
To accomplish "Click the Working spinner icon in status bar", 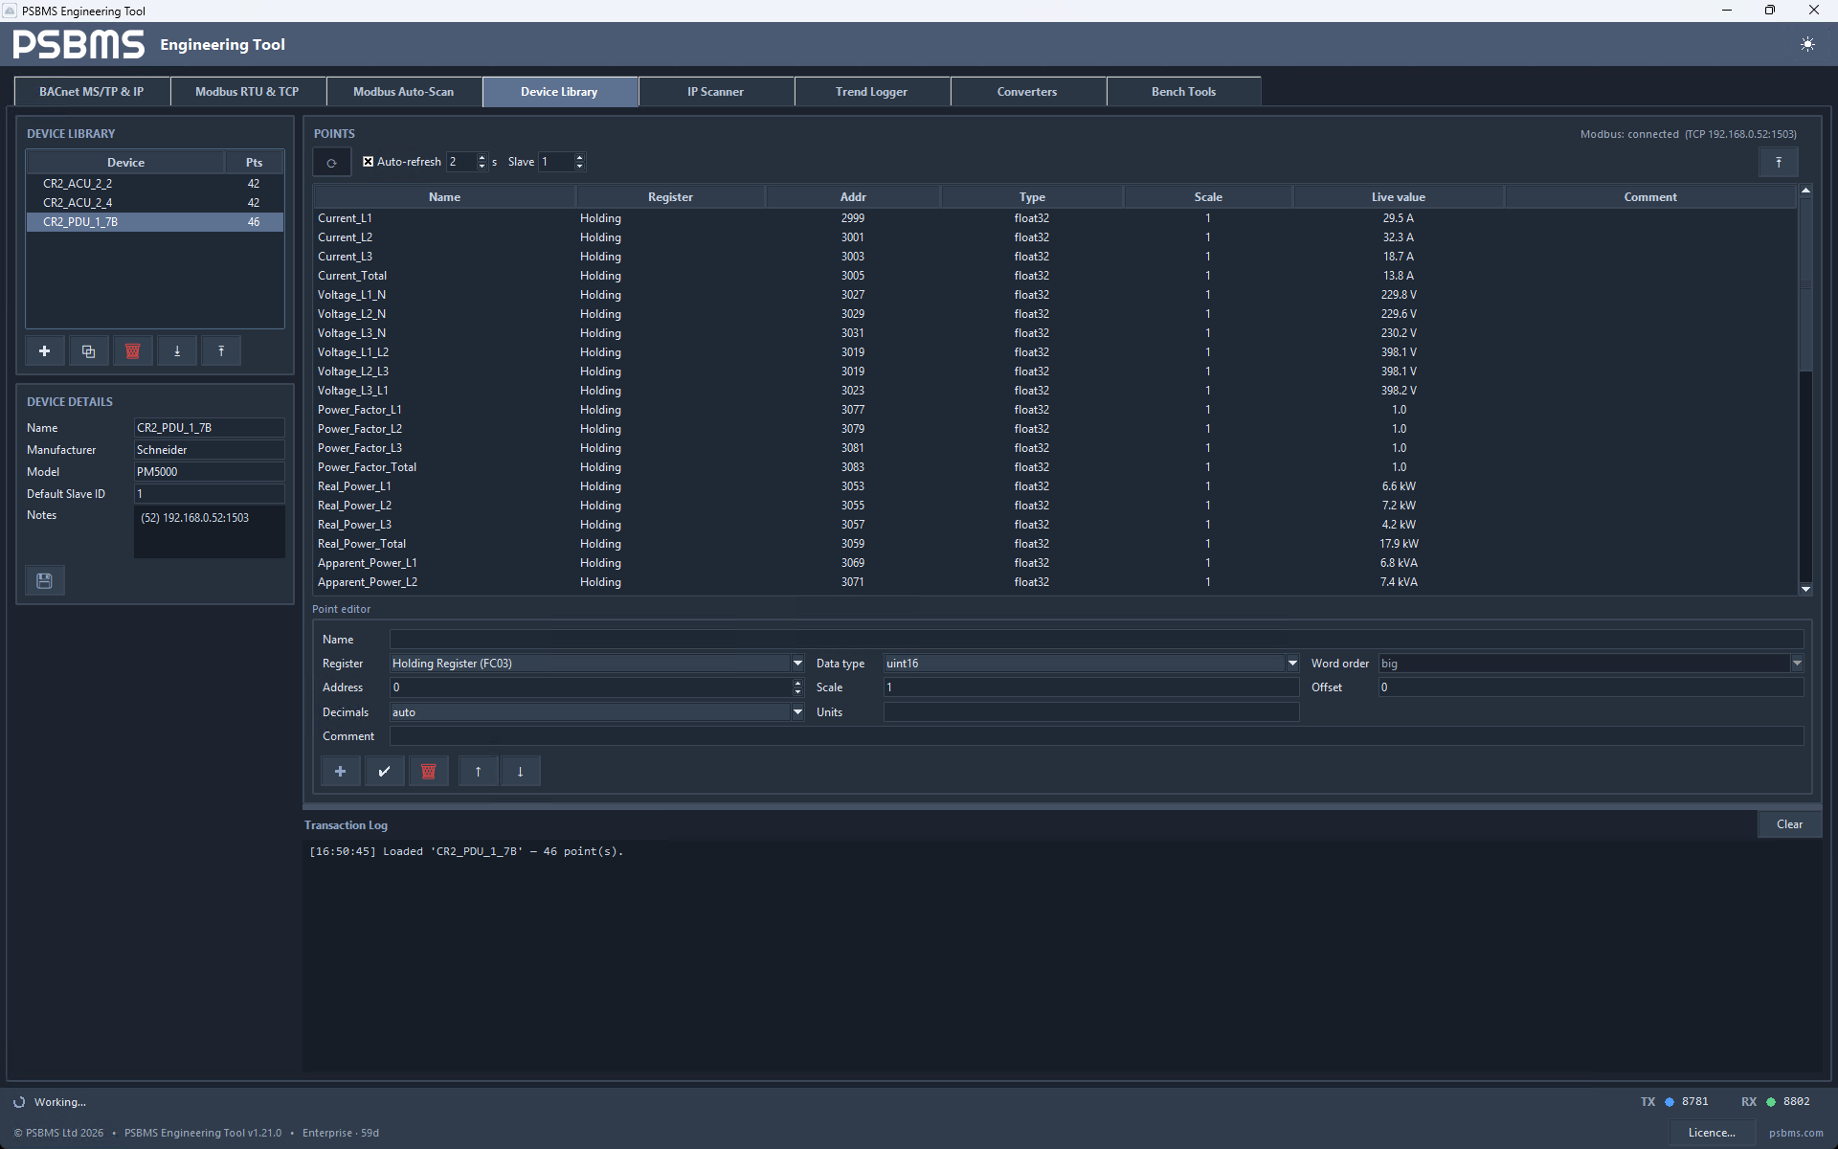I will pyautogui.click(x=19, y=1102).
